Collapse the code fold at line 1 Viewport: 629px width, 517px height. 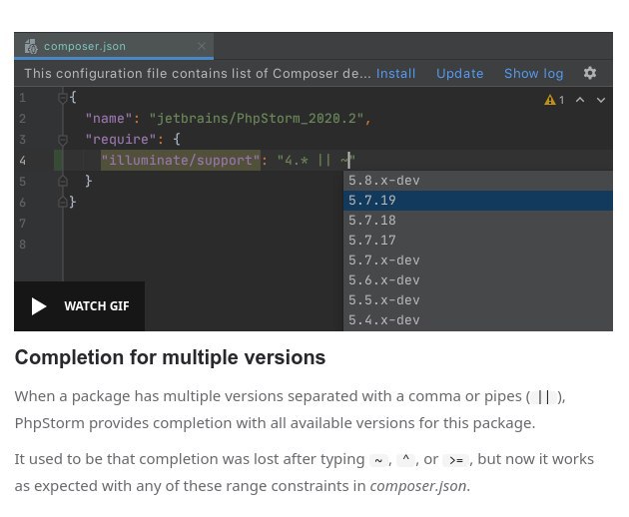(63, 98)
